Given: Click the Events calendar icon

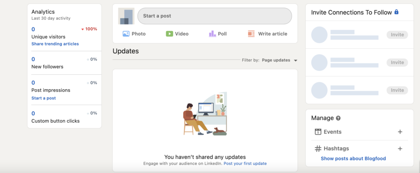Looking at the screenshot, I should [317, 132].
